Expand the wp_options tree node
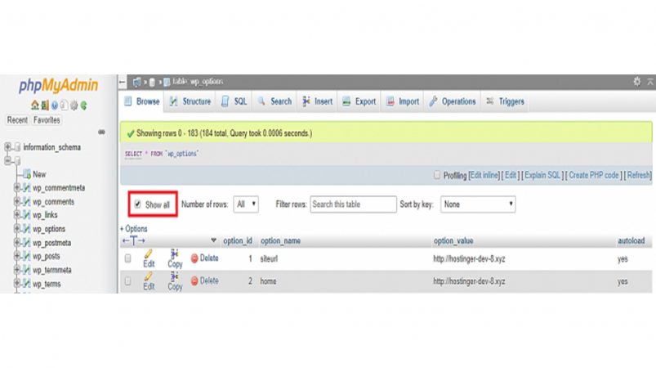The width and height of the screenshot is (656, 368). [17, 229]
